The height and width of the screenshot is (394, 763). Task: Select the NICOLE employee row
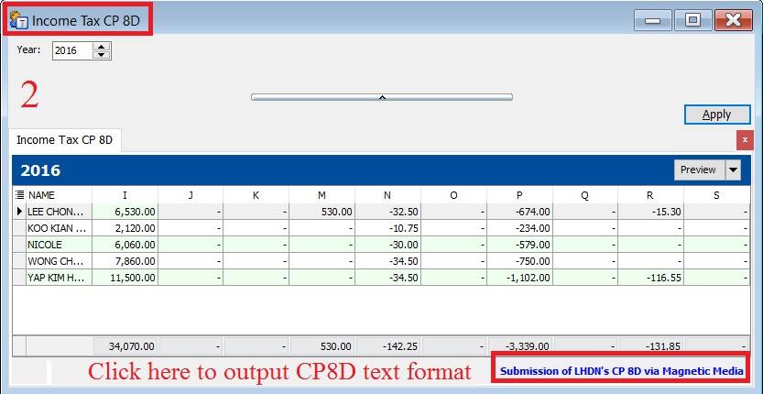click(381, 245)
